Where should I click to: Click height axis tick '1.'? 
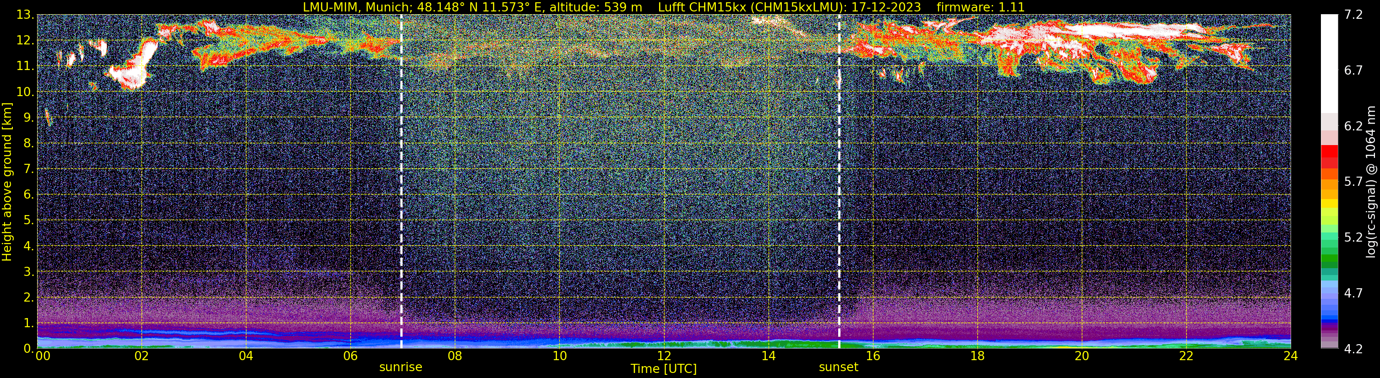pyautogui.click(x=29, y=324)
